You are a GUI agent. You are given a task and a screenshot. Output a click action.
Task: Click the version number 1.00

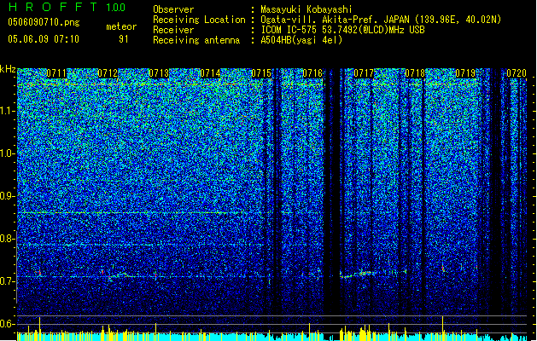[x=115, y=8]
